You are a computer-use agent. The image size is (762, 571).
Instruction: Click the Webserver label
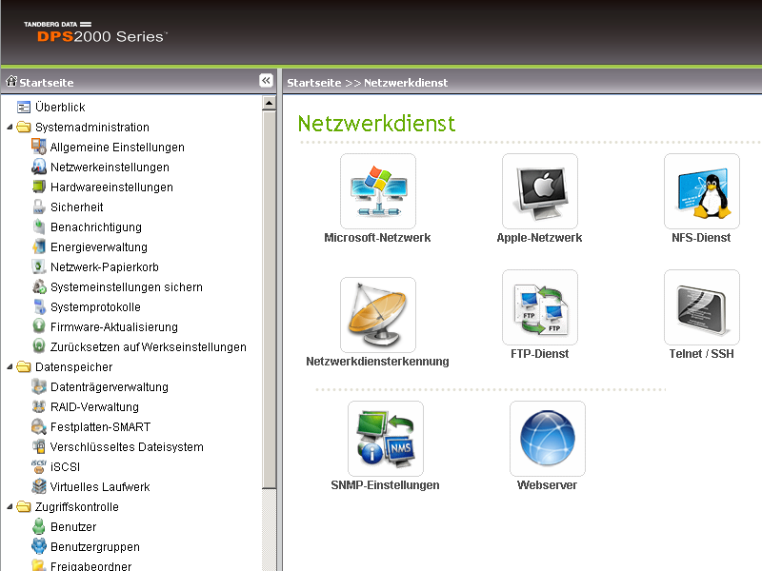[547, 484]
